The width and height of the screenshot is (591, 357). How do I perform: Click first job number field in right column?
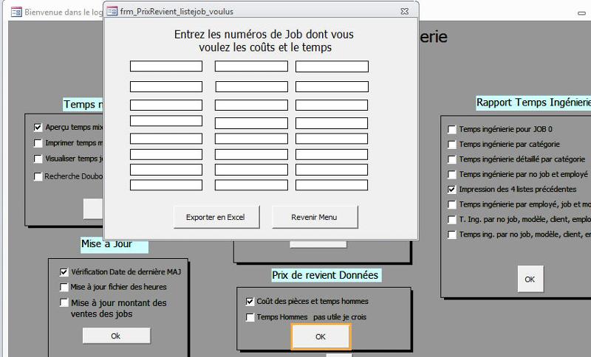tap(332, 66)
